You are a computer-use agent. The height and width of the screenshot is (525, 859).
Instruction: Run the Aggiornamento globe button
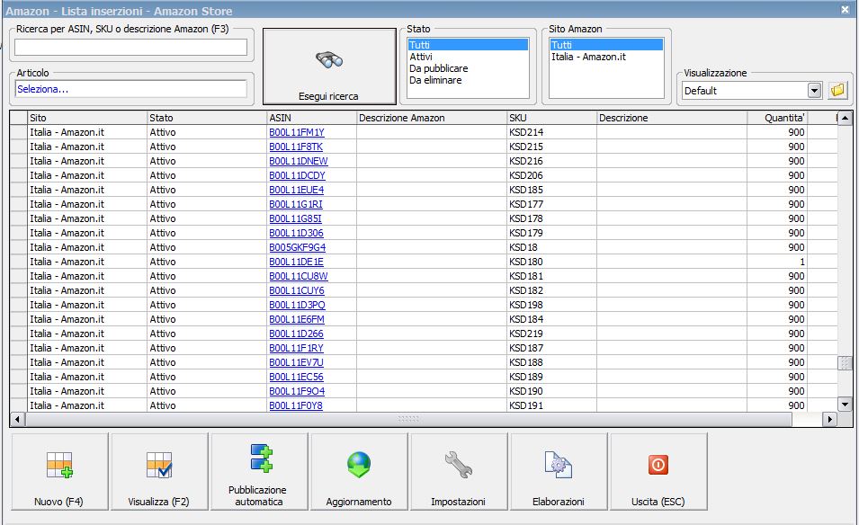click(359, 471)
